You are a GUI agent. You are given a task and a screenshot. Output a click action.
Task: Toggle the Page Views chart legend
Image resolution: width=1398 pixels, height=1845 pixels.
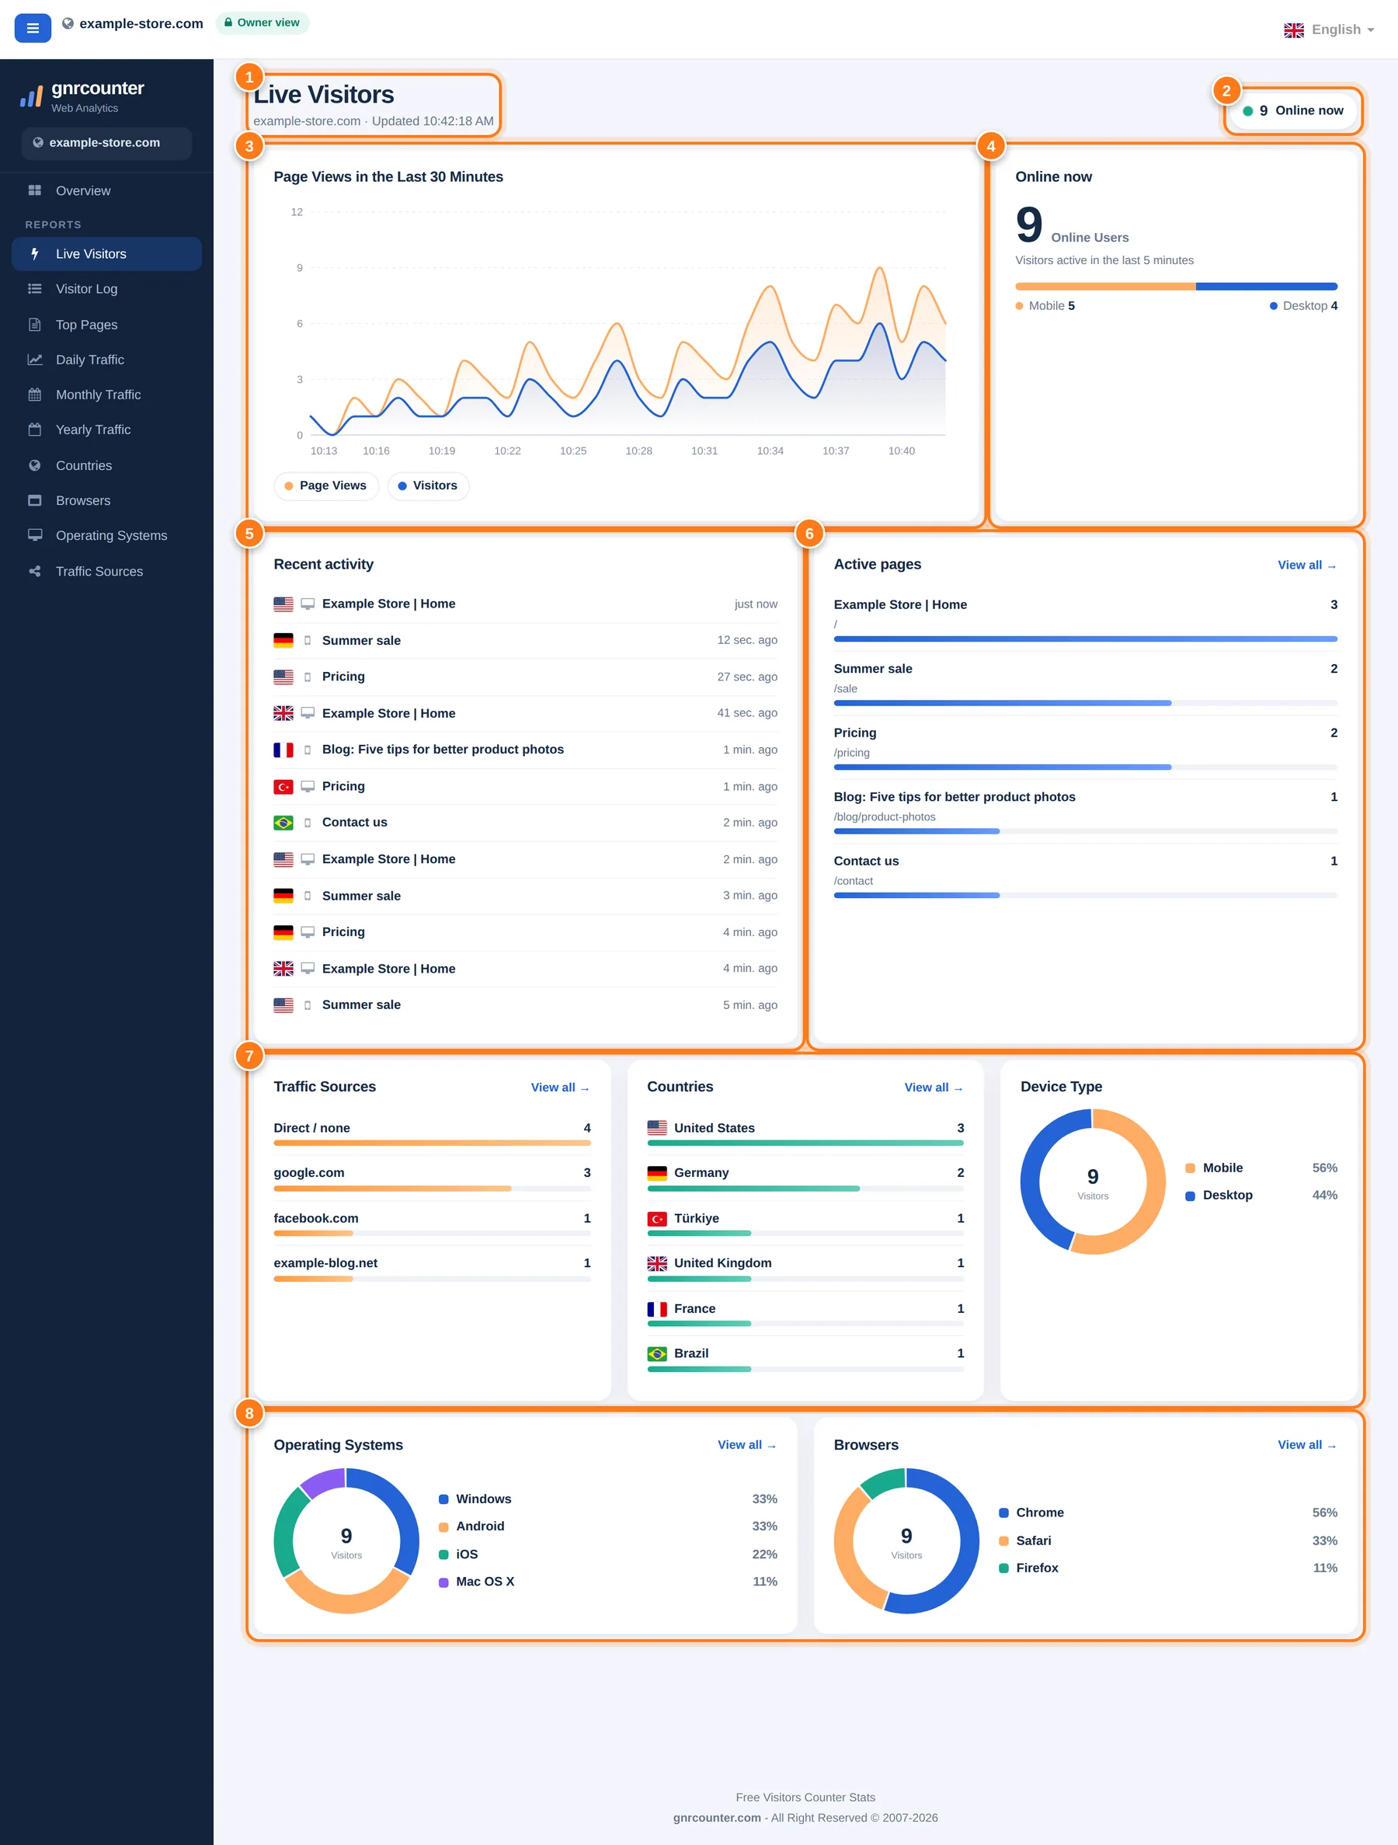325,486
